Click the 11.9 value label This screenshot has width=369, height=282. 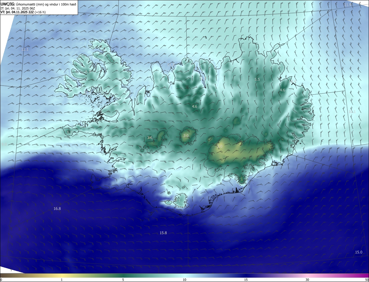pos(348,5)
